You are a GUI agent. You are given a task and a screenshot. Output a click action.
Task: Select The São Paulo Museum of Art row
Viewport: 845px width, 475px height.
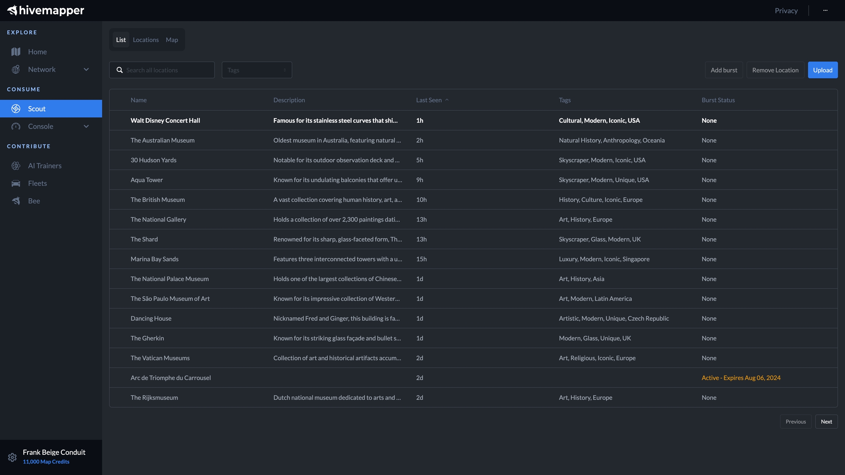coord(473,298)
